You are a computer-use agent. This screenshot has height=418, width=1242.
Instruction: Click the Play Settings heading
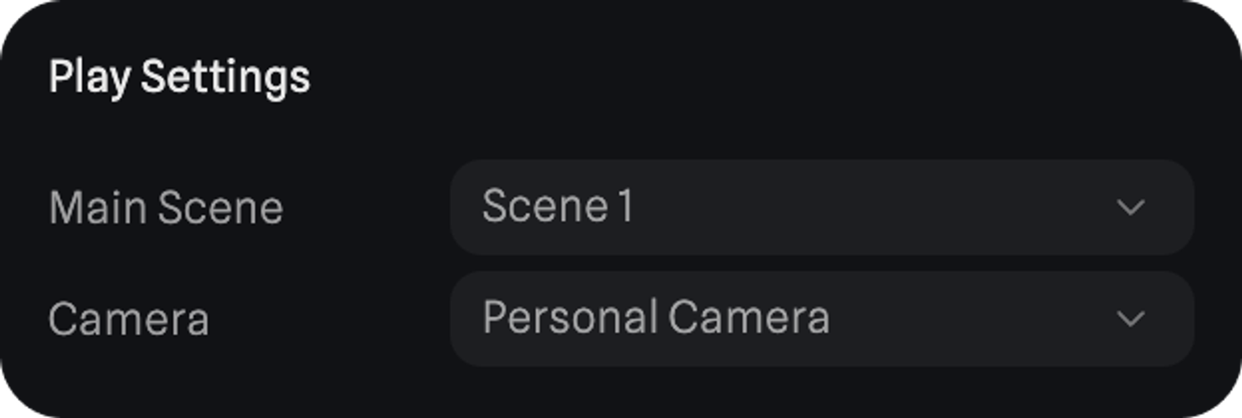[x=179, y=77]
